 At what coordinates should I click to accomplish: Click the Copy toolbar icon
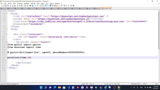tap(20, 5)
